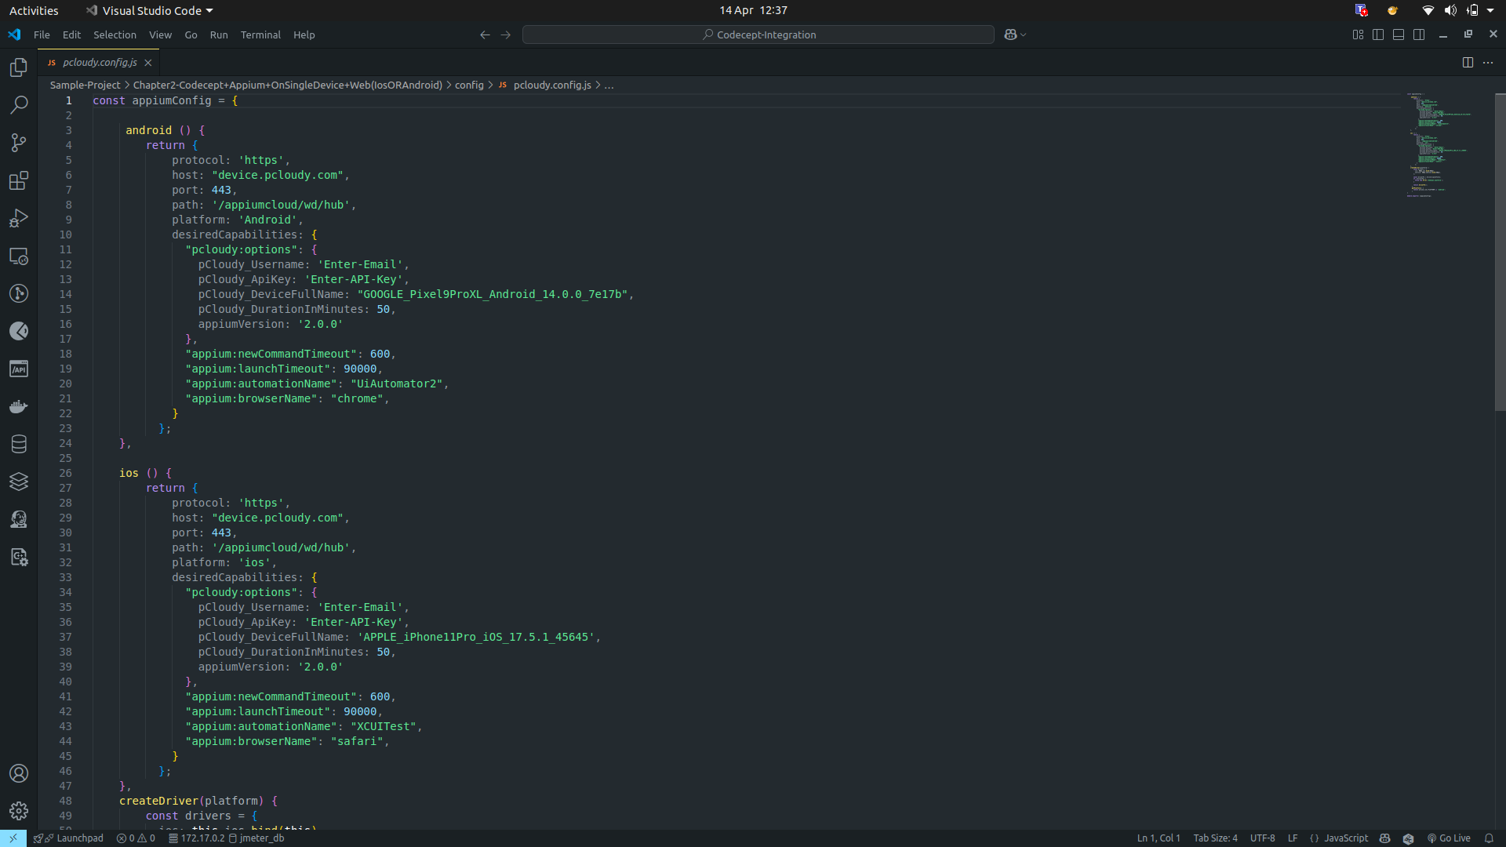This screenshot has width=1506, height=847.
Task: Open the Selection menu
Action: 115,35
